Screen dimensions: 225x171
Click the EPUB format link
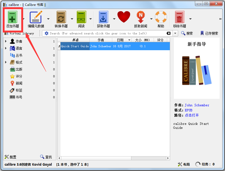point(188,110)
